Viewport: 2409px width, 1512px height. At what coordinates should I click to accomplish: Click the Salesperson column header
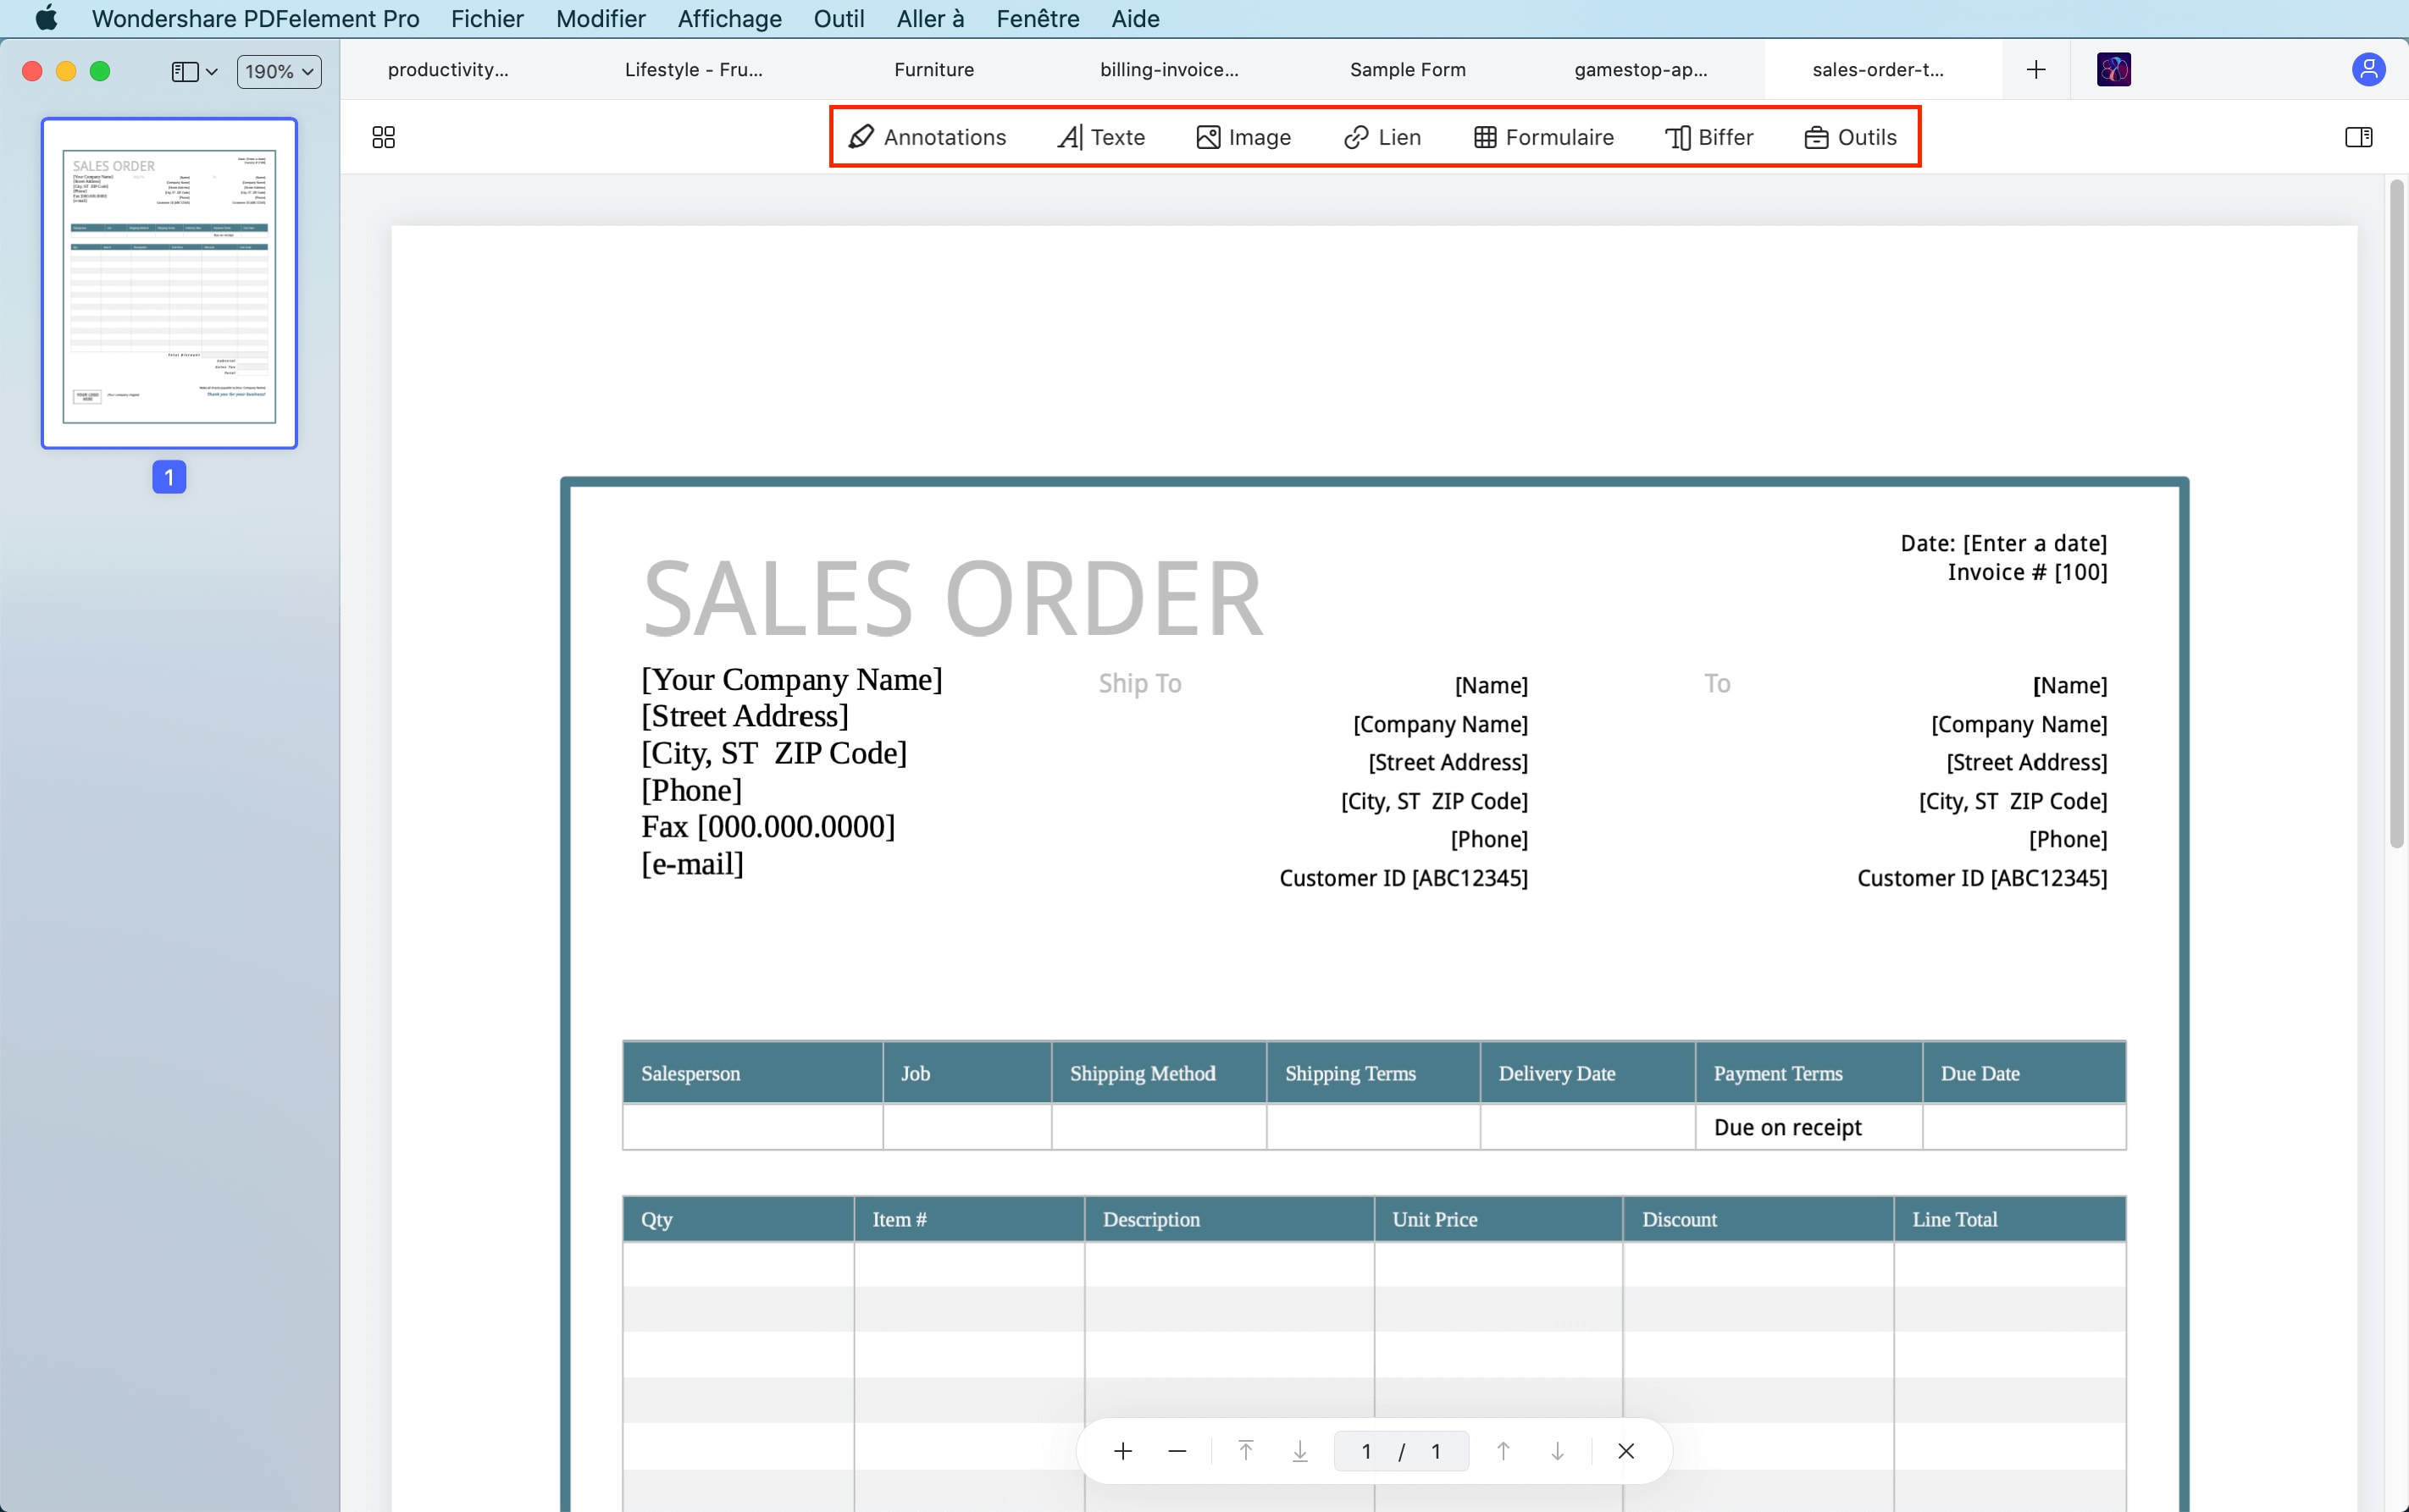(752, 1073)
